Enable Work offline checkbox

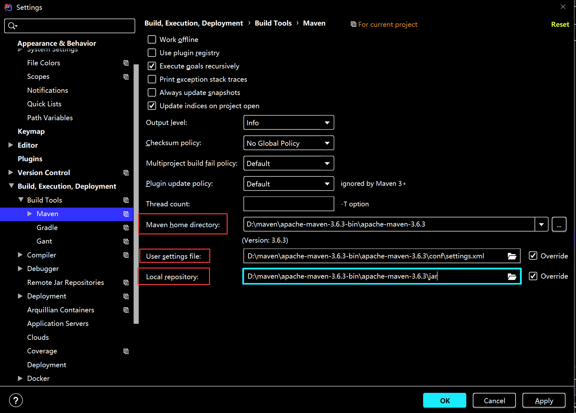click(152, 39)
